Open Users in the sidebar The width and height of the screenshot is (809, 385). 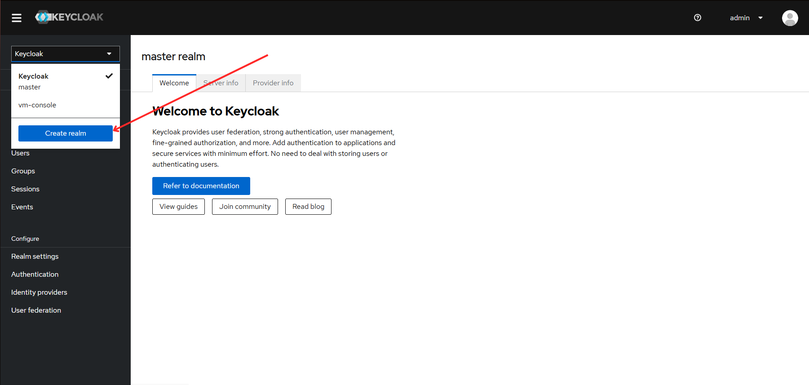[x=20, y=153]
